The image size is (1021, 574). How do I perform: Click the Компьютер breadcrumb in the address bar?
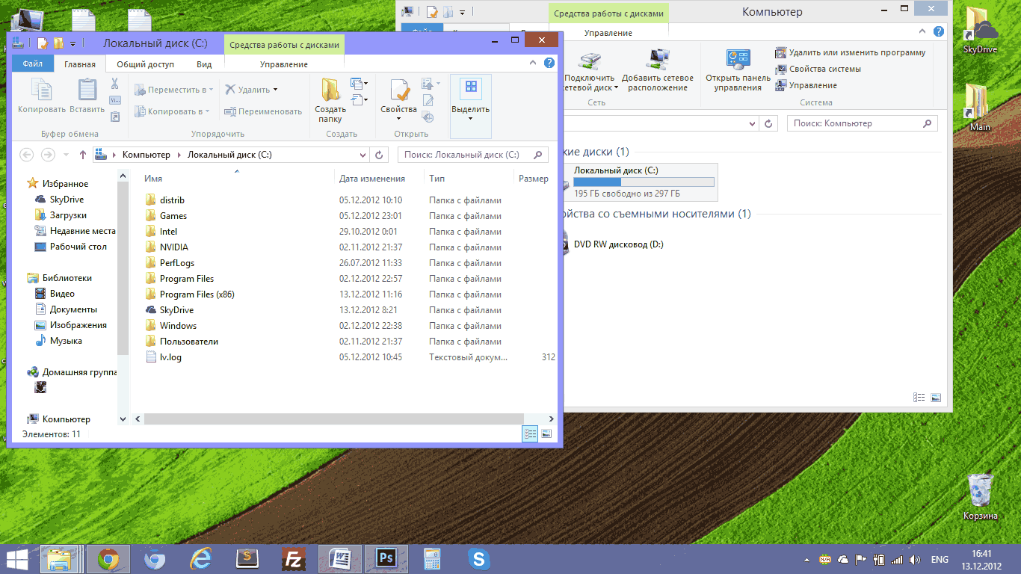click(146, 155)
